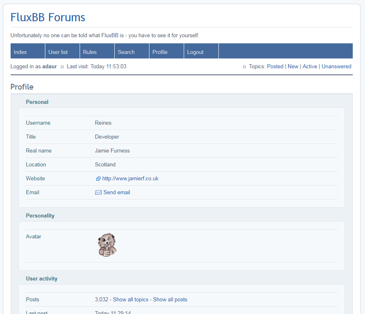Show all posts by Reines
Screen dimensions: 365x314
click(170, 300)
